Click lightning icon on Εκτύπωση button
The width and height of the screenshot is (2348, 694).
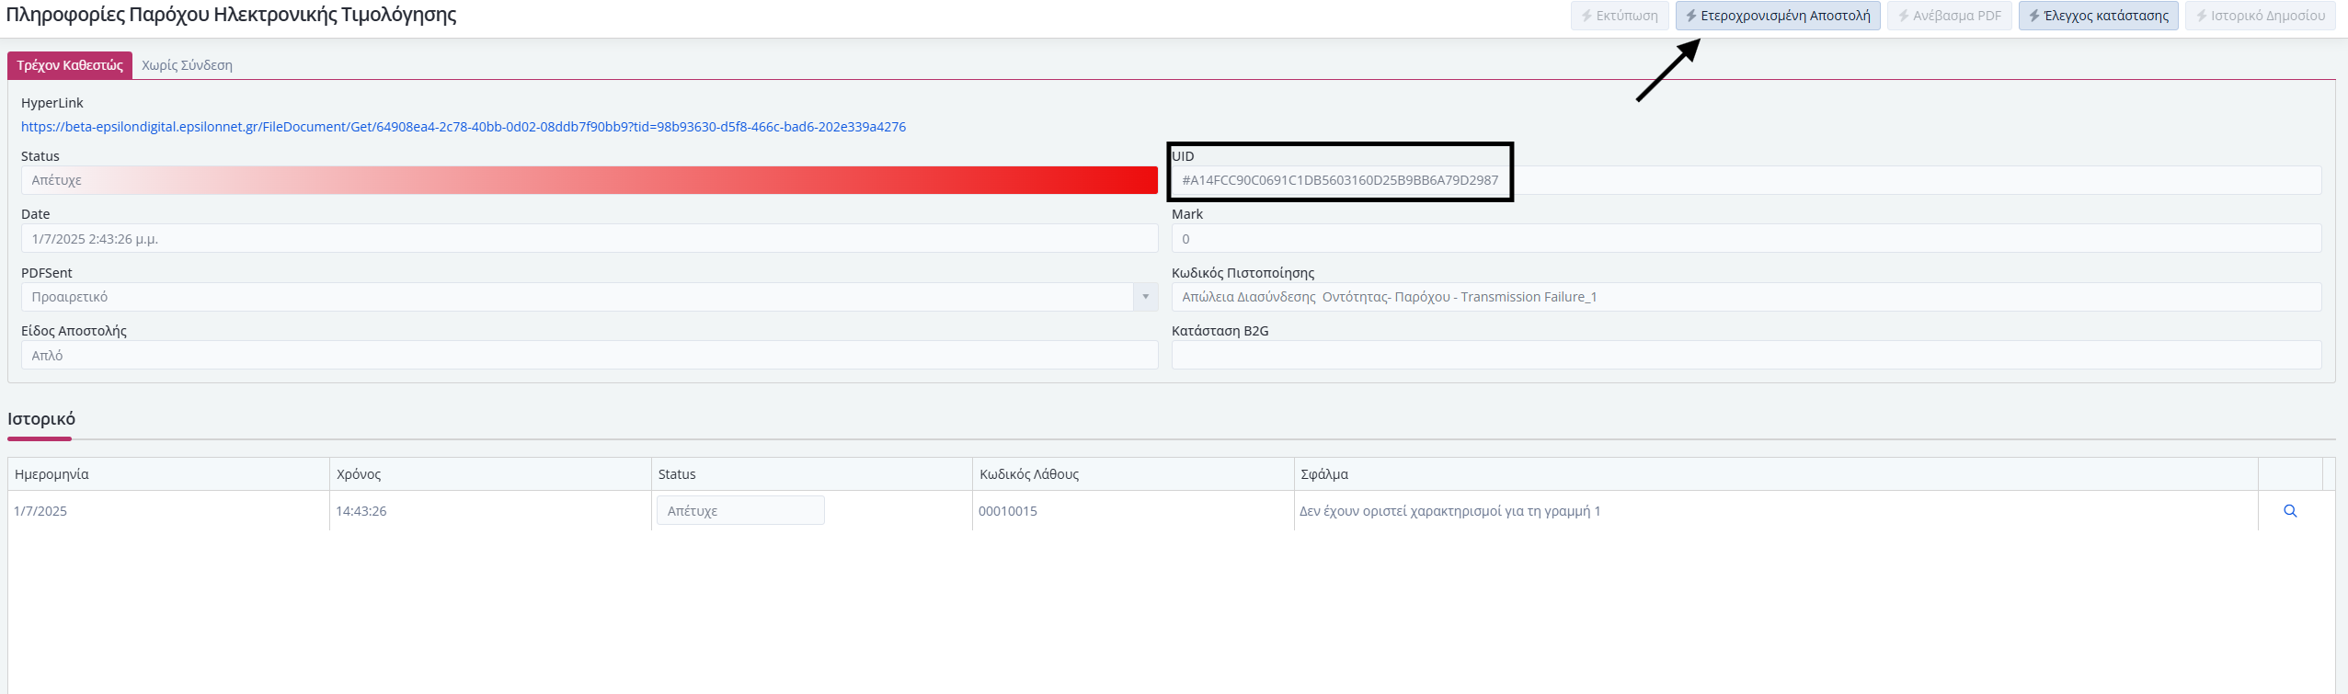[1586, 16]
